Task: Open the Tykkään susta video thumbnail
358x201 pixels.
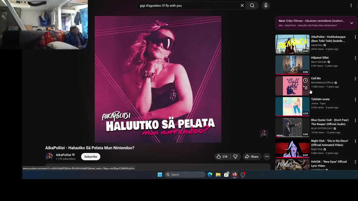Action: [x=292, y=107]
